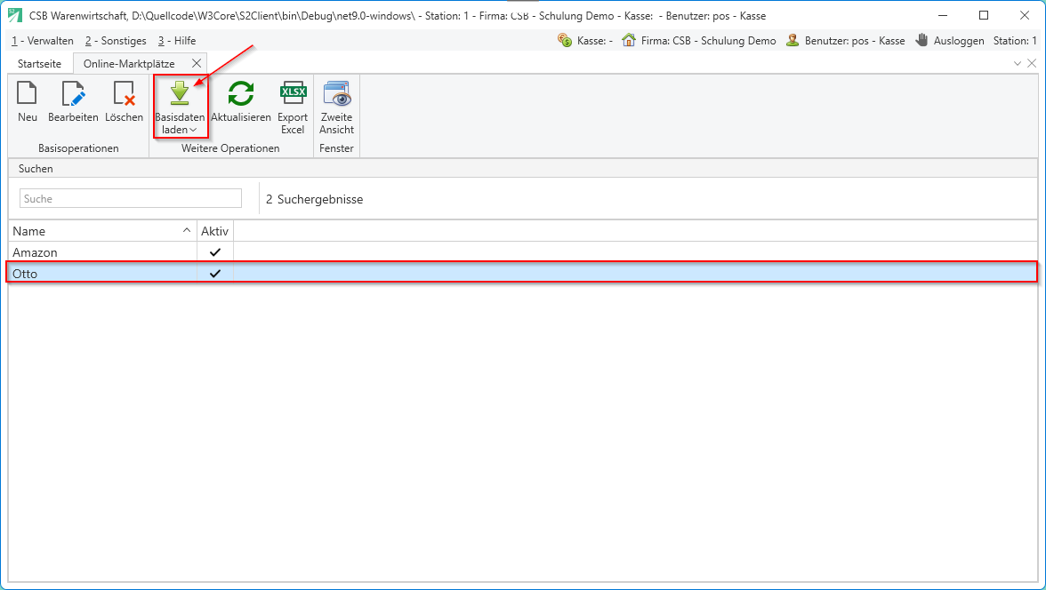Export the list via Export Excel
Viewport: 1046px width, 590px height.
pyautogui.click(x=293, y=108)
